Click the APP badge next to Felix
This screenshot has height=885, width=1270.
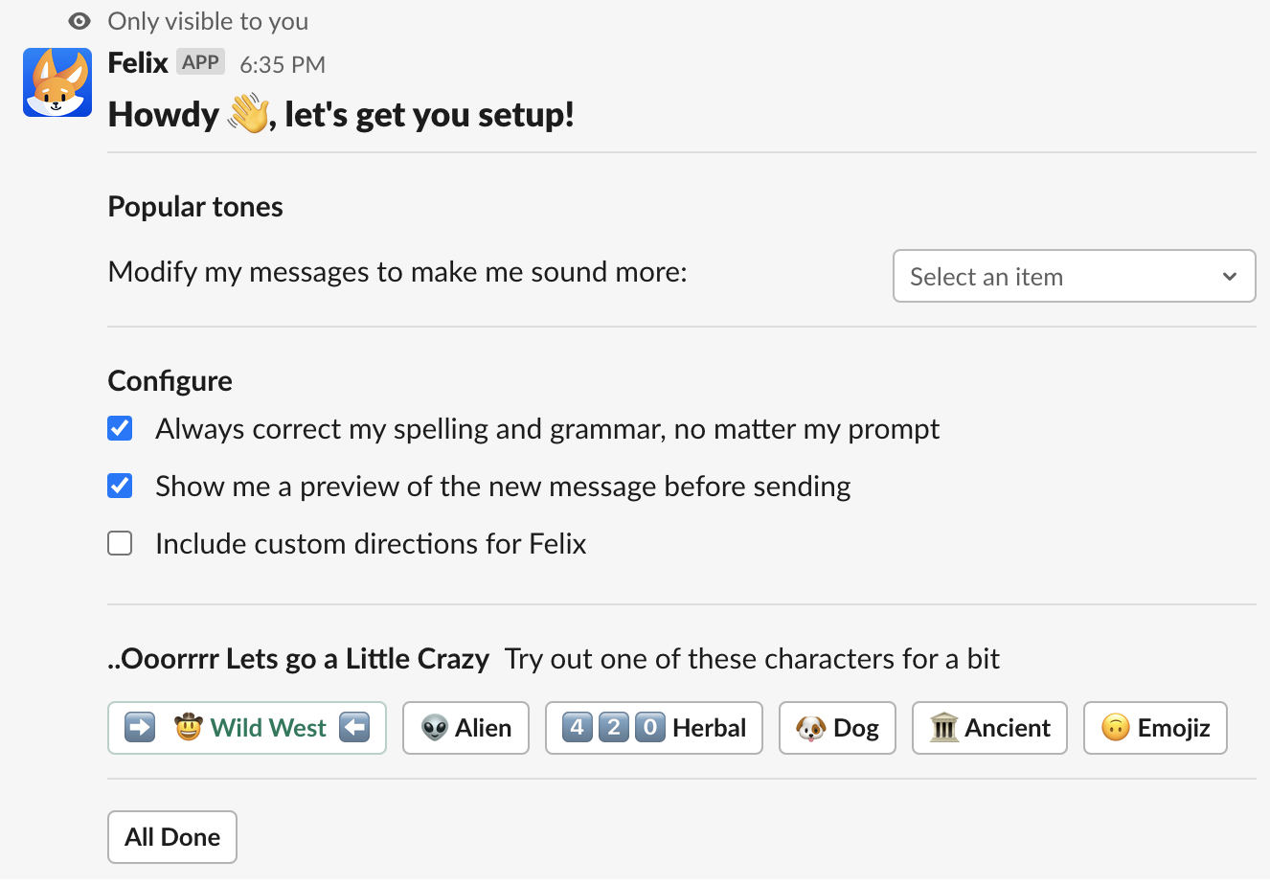click(x=201, y=62)
